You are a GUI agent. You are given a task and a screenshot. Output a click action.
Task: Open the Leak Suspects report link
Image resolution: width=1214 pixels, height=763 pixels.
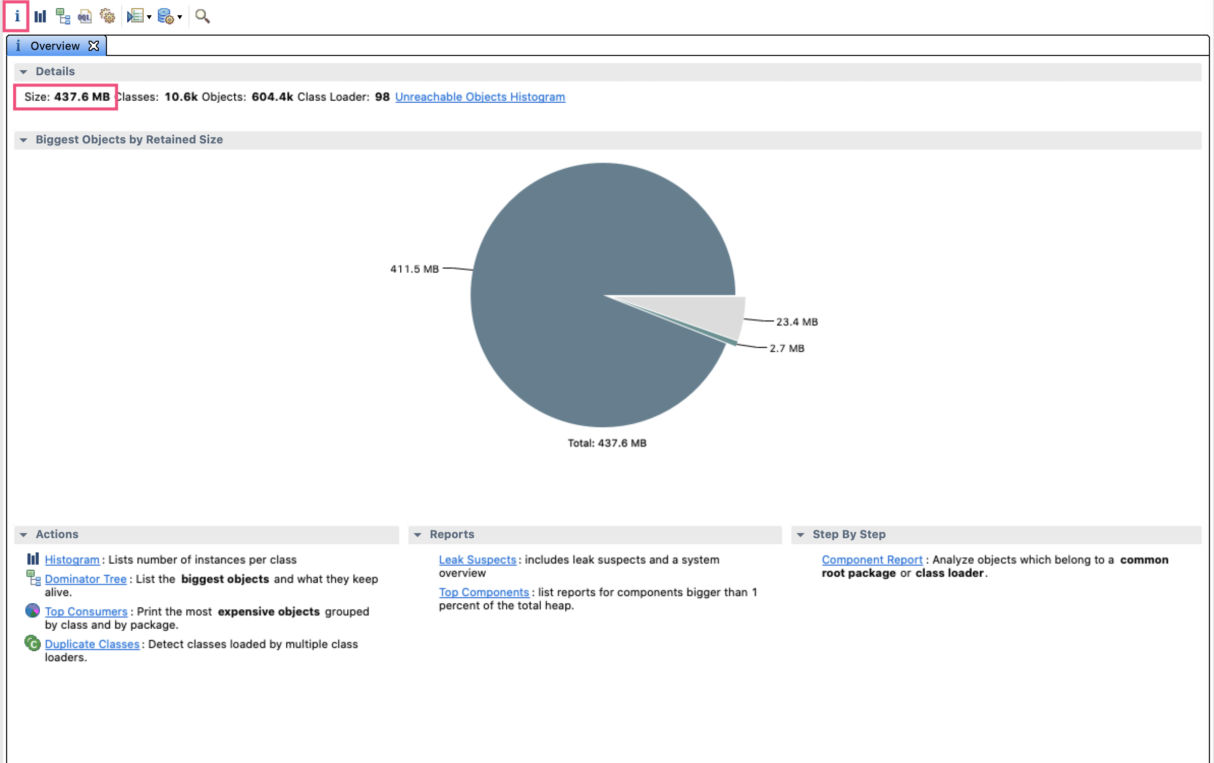pos(477,560)
